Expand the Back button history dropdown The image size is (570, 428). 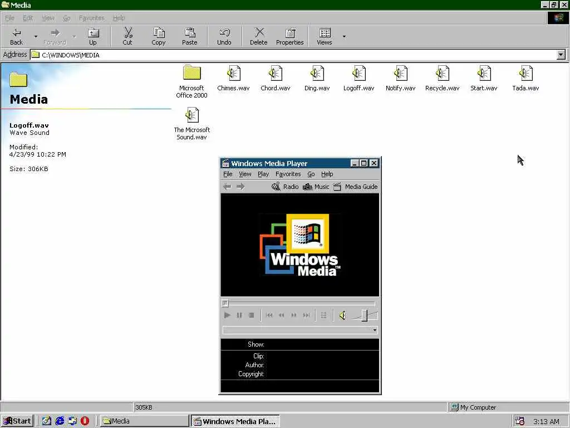(x=36, y=36)
